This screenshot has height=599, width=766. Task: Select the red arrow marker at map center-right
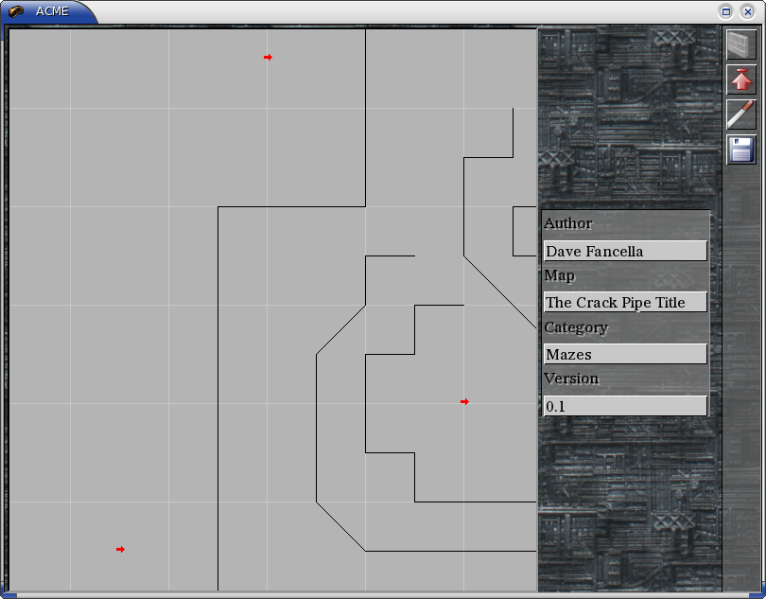point(464,402)
